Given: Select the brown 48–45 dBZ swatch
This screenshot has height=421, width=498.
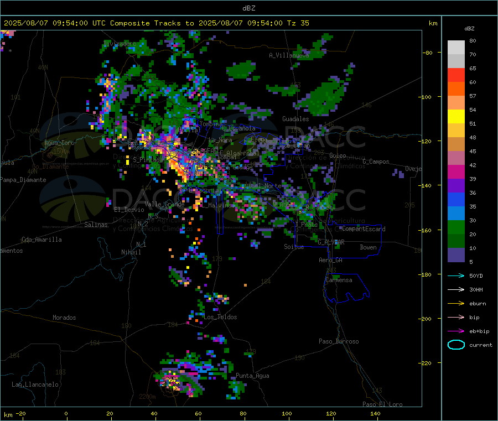Looking at the screenshot, I should pos(456,144).
